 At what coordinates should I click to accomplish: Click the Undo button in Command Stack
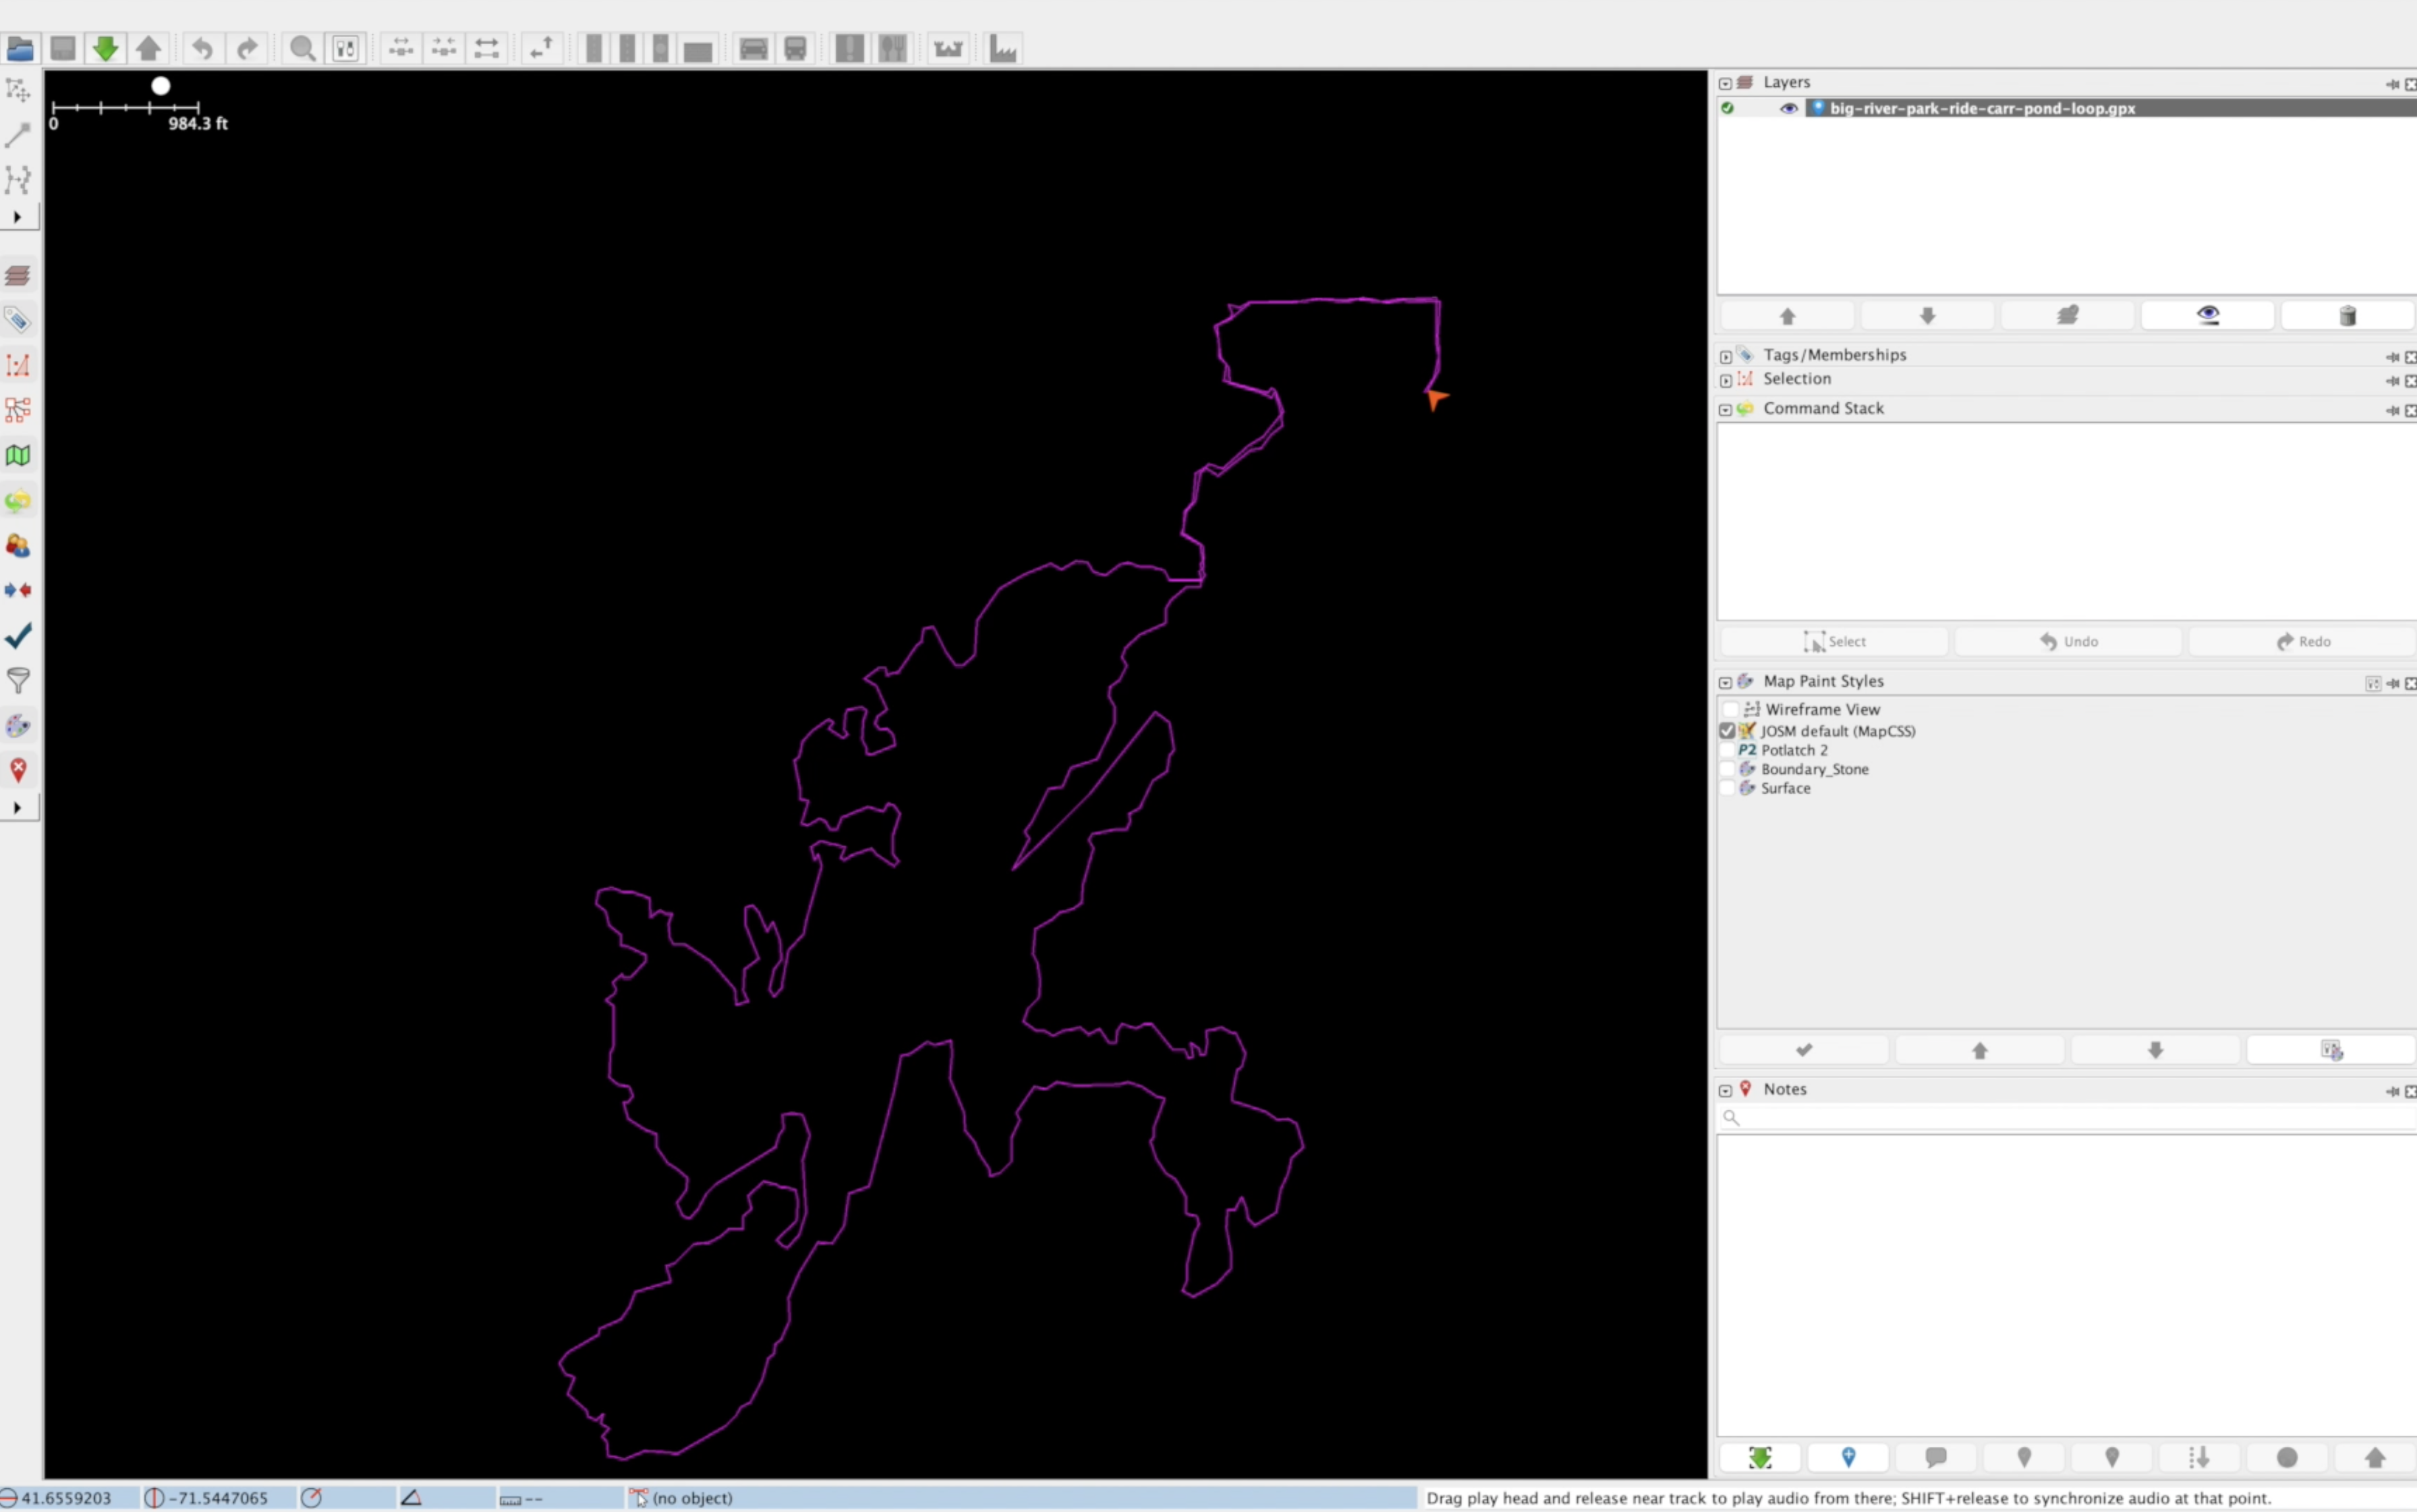[2068, 641]
